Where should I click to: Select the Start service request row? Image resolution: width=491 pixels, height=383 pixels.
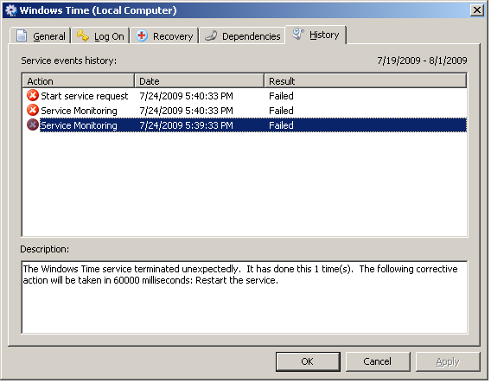tap(245, 96)
